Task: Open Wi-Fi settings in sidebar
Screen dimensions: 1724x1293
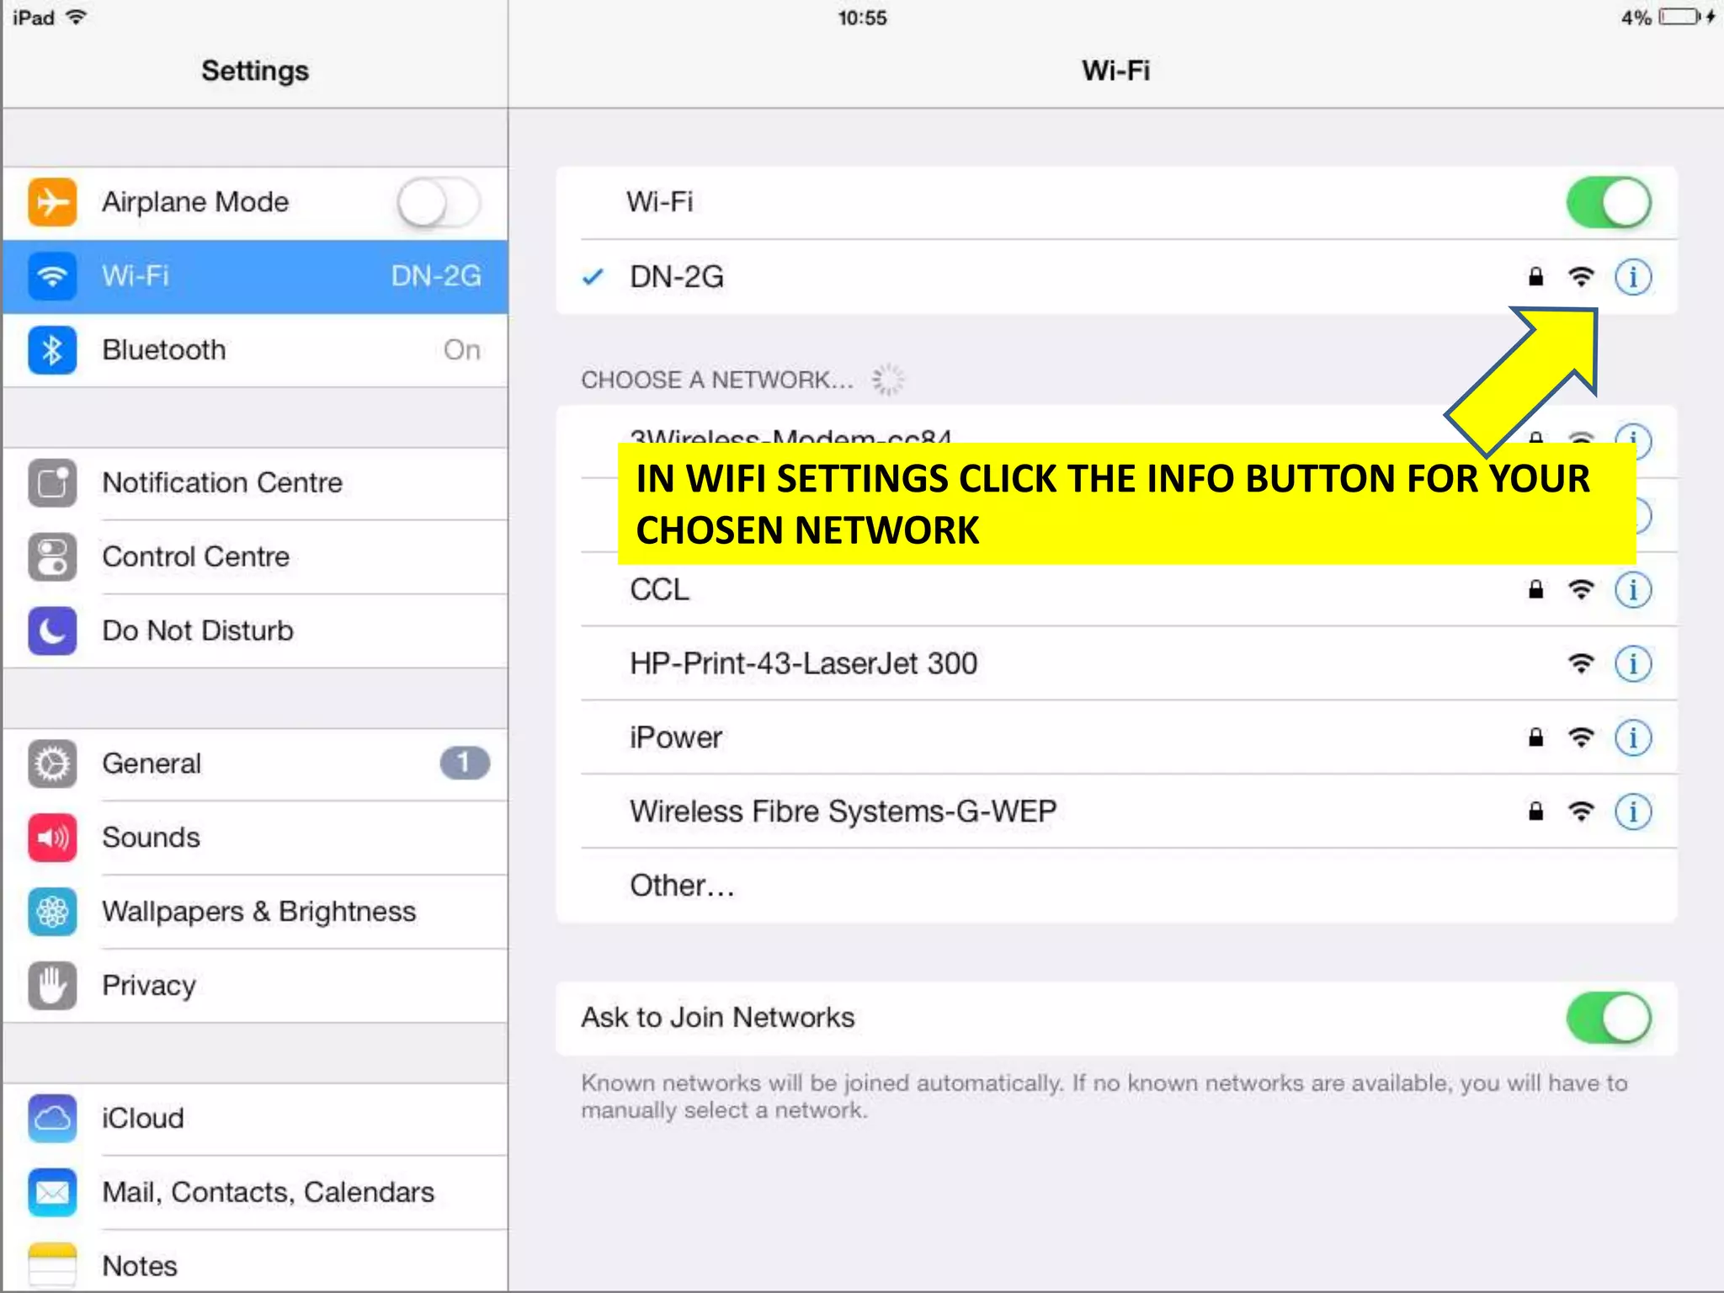Action: (x=255, y=276)
